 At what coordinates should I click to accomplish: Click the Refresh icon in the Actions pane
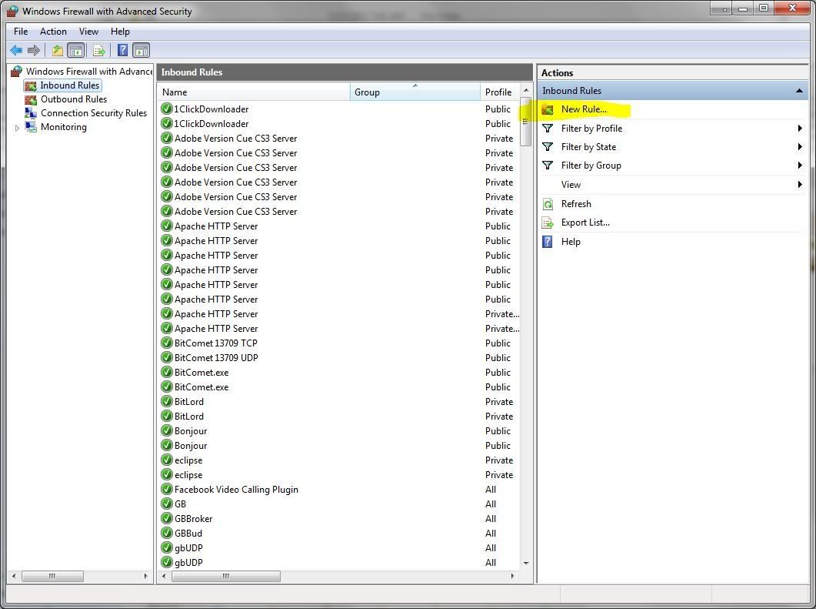pyautogui.click(x=548, y=204)
